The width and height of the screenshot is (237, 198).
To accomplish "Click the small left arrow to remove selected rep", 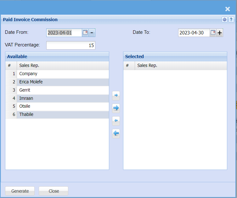I will coord(116,121).
